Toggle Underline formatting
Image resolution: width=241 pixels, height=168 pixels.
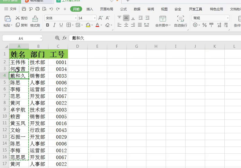(x=61, y=25)
